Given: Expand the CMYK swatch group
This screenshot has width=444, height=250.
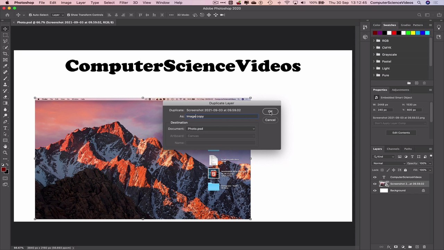Looking at the screenshot, I should click(374, 48).
